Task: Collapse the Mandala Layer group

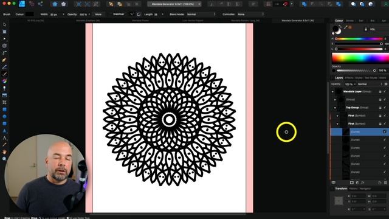Action: [332, 92]
